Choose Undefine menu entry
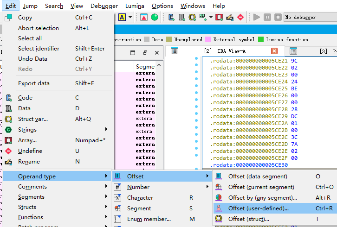This screenshot has height=227, width=337. (58, 151)
